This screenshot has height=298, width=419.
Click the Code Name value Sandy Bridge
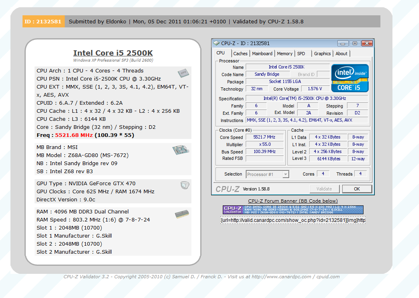pyautogui.click(x=267, y=74)
